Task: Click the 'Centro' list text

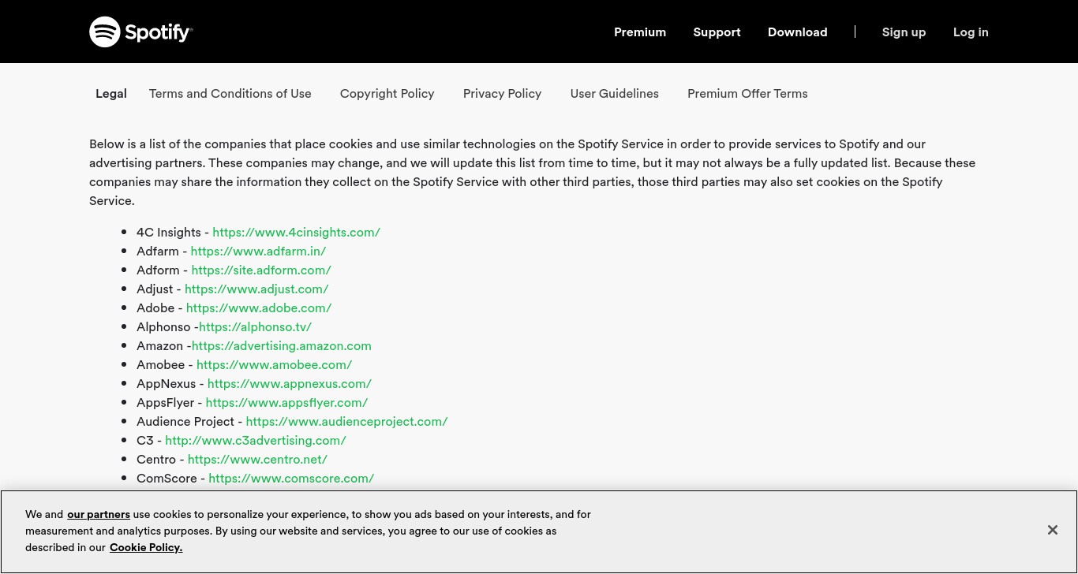Action: click(156, 459)
